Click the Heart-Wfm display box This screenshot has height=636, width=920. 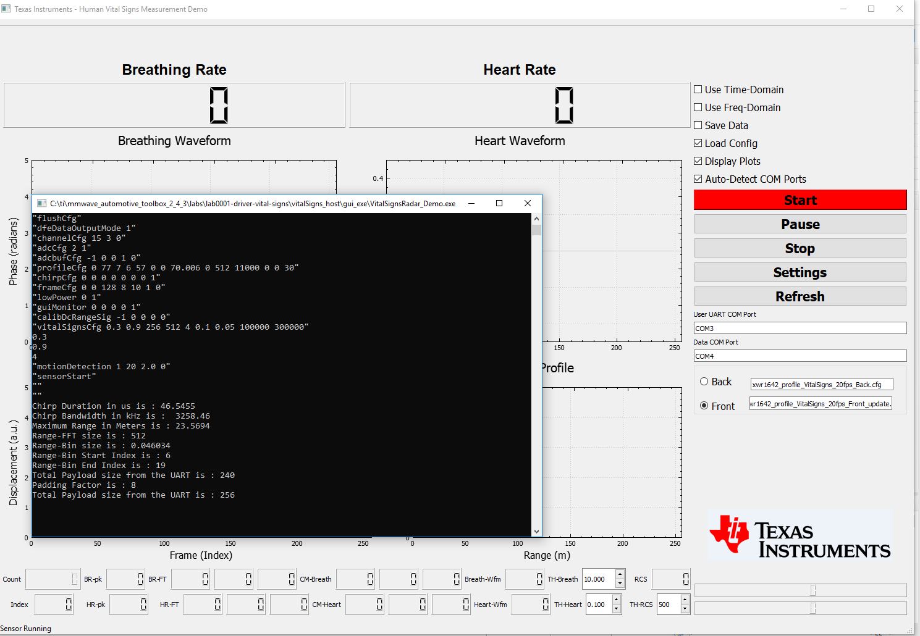click(x=531, y=605)
